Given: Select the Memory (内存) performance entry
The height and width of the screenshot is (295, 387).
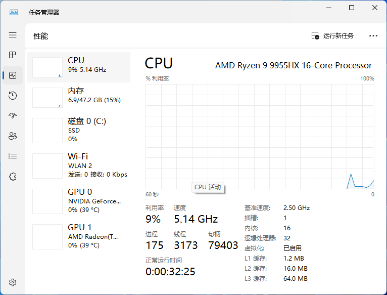Looking at the screenshot, I should point(78,97).
